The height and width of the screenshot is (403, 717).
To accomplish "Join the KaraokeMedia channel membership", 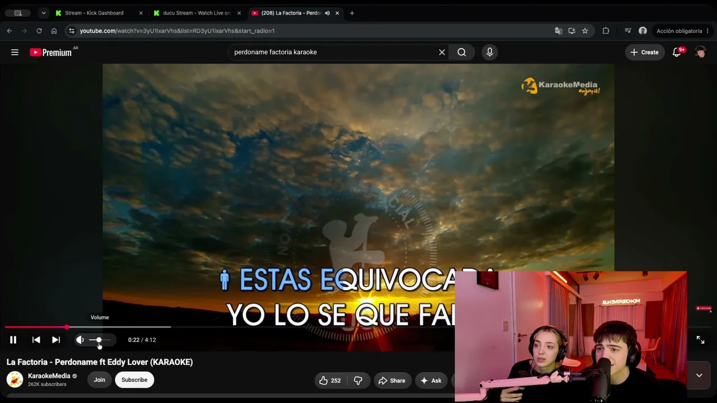I will [99, 380].
